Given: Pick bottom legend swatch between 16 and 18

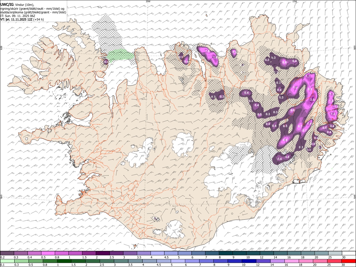Looking at the screenshot, I should click(291, 261).
